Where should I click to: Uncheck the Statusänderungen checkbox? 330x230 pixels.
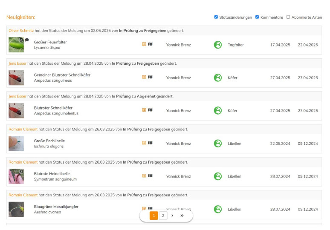[x=216, y=17]
